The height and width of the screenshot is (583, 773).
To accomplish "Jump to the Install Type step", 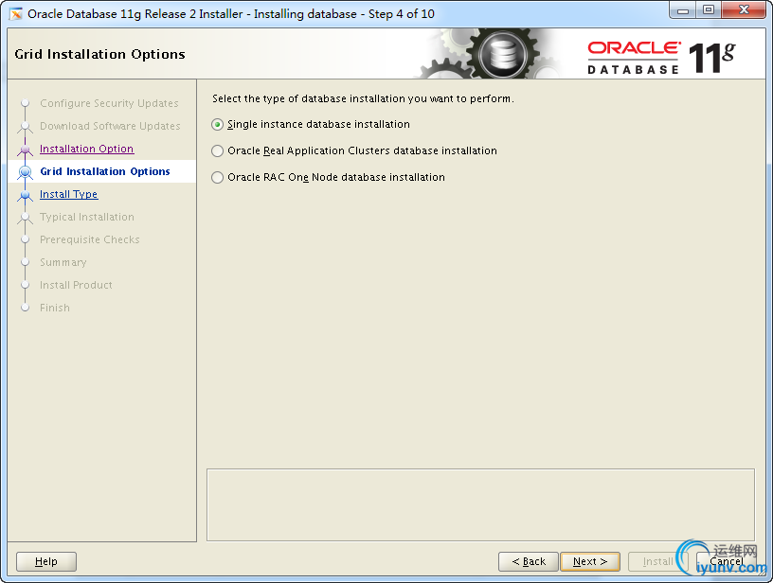I will tap(69, 194).
